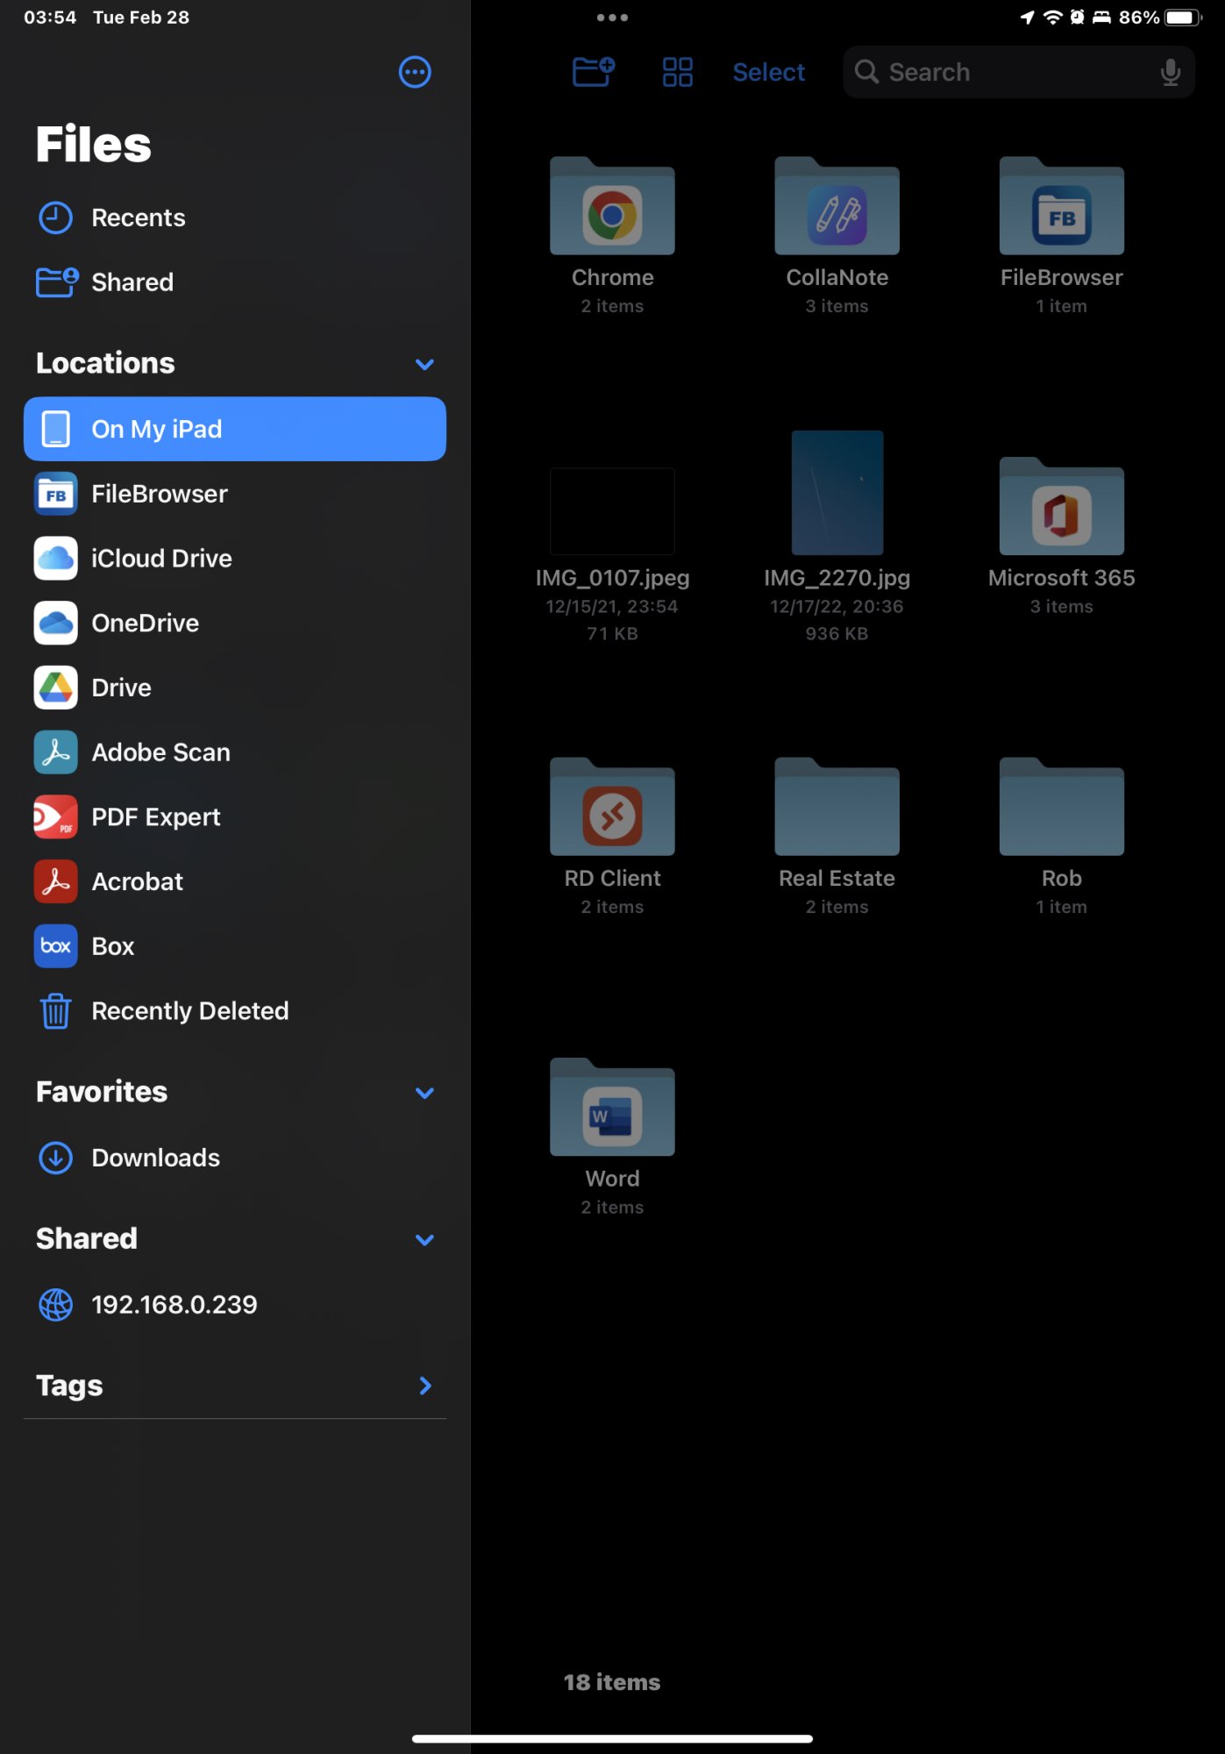Focus the Search field
The image size is (1225, 1754).
(x=1019, y=72)
